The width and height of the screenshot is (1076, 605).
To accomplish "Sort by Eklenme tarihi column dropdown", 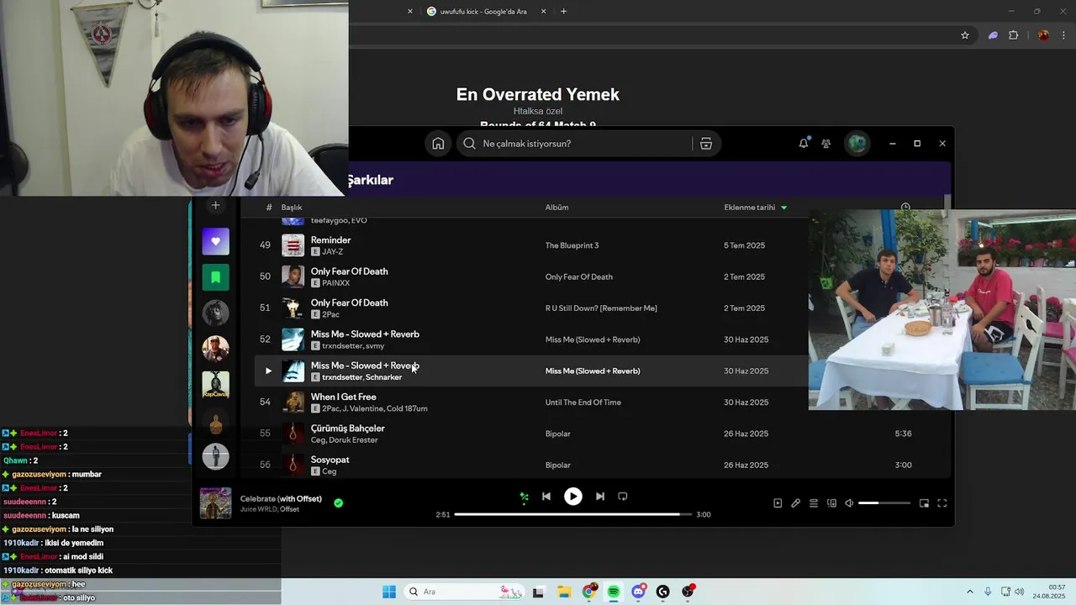I will coord(756,208).
